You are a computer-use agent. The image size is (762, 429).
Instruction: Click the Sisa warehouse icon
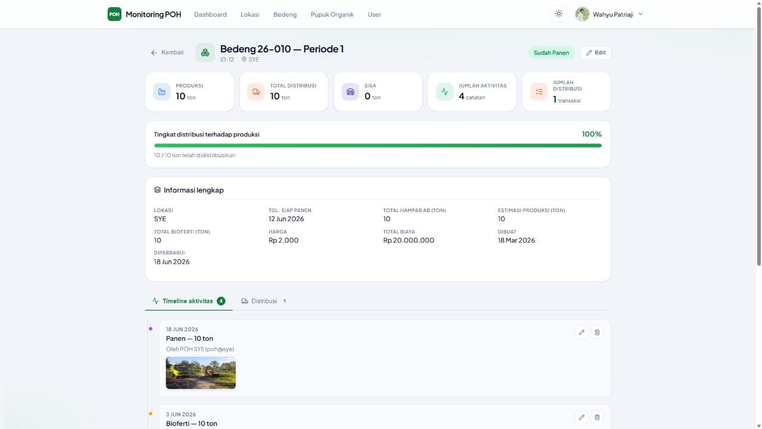coord(350,92)
